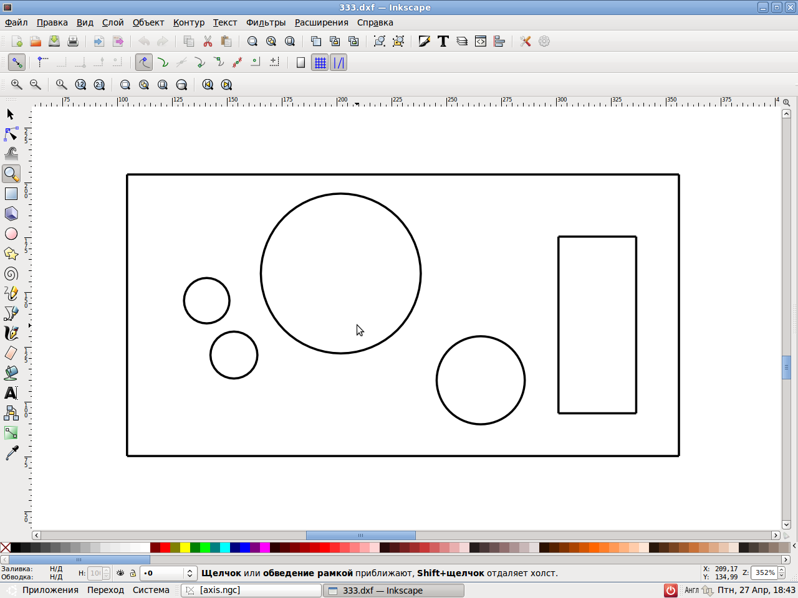Open the Контур menu

pos(188,22)
